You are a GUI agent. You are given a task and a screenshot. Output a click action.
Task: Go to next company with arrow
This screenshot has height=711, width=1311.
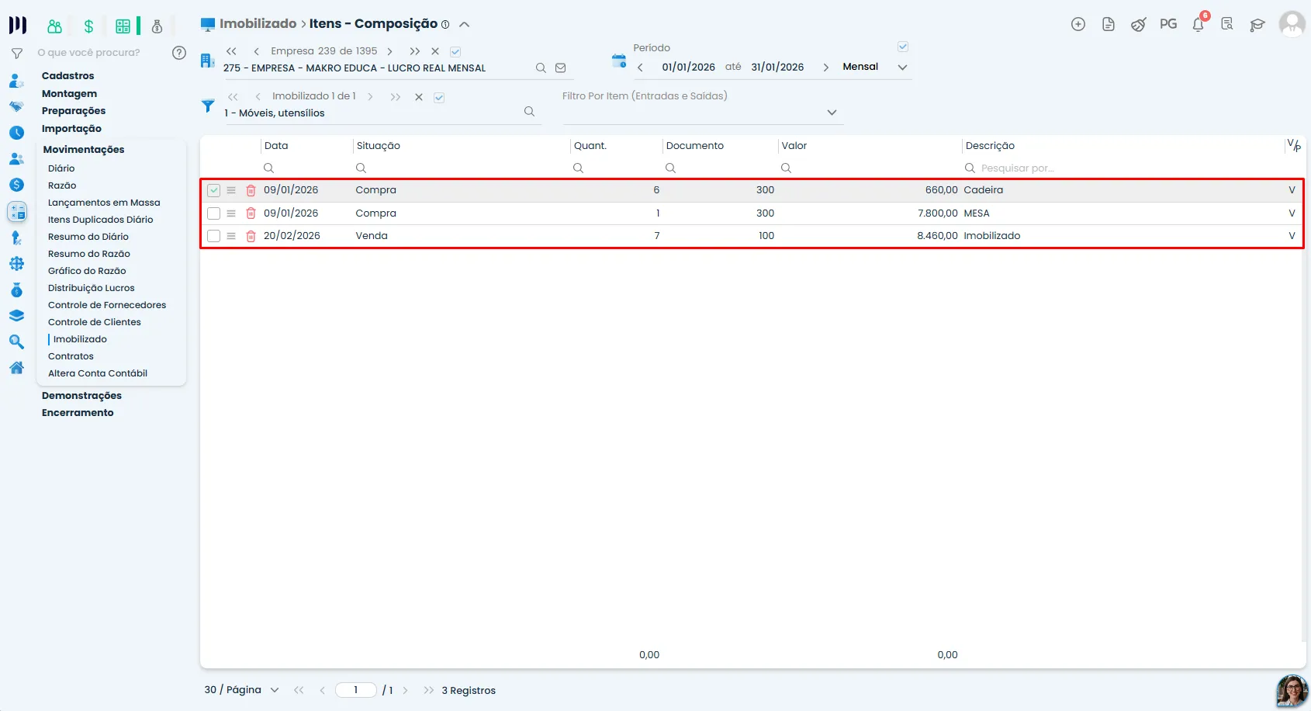pos(389,51)
